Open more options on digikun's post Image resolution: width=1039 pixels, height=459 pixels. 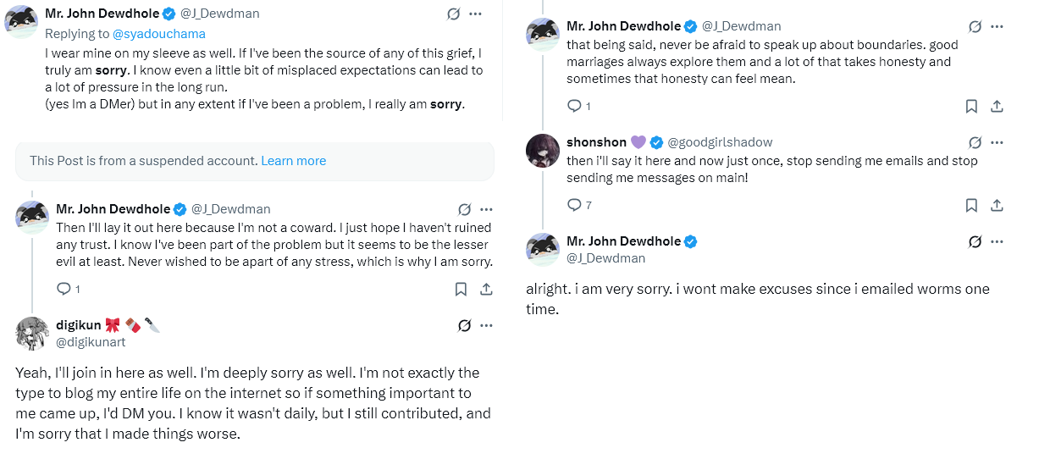pyautogui.click(x=486, y=325)
